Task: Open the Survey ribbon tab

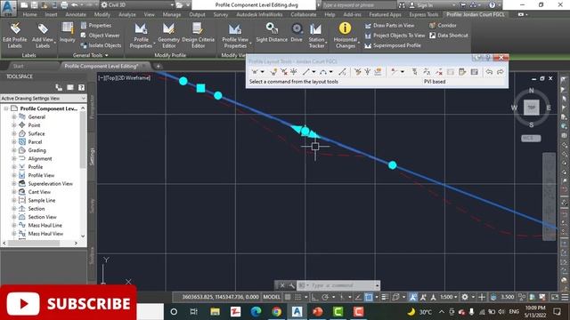Action: [221, 14]
